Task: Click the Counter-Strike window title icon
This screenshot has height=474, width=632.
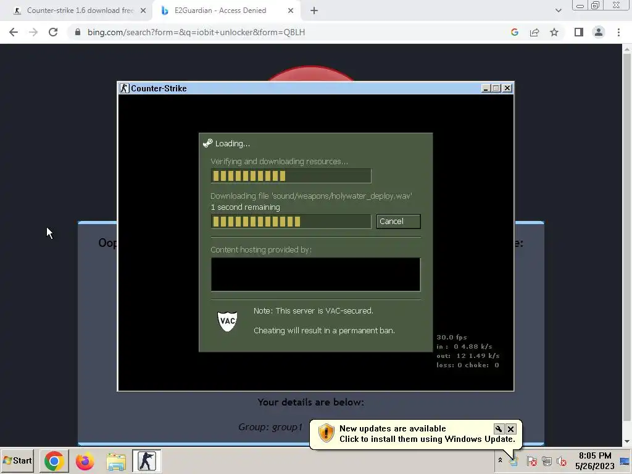Action: (x=125, y=88)
